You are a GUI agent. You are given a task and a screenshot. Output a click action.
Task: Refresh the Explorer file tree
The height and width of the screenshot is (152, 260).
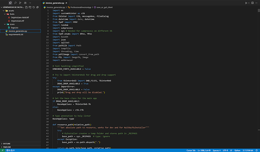[x=34, y=7]
